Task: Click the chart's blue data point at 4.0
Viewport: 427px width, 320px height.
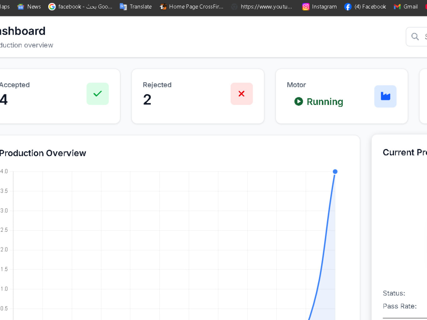Action: 335,172
